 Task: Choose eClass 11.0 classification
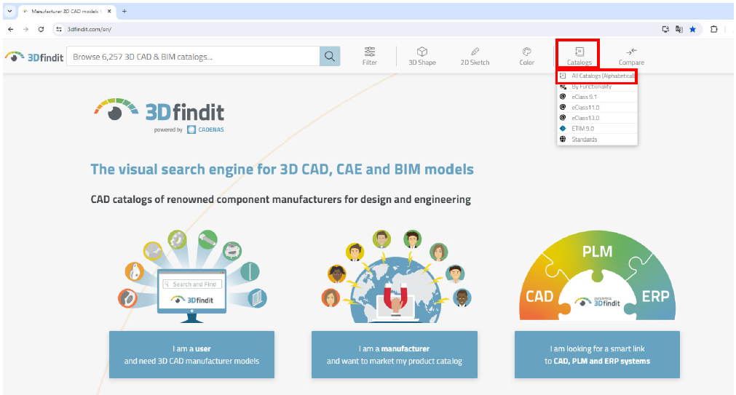pos(597,108)
